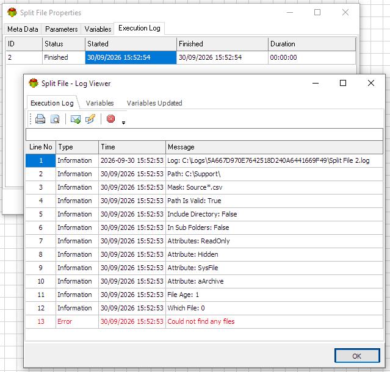
Task: Expand the toolbar overflow options arrow
Action: 123,123
